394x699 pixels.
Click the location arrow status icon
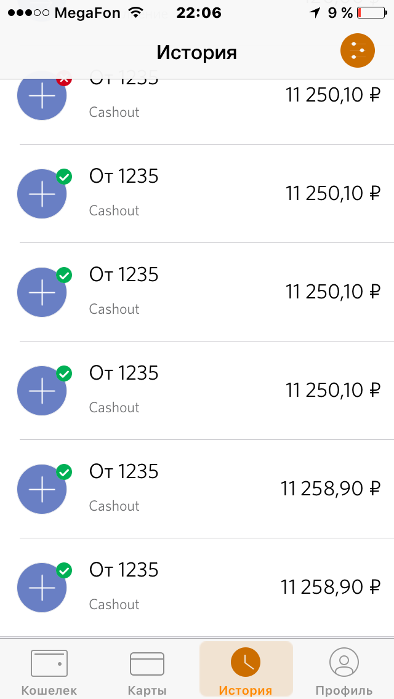[x=315, y=13]
